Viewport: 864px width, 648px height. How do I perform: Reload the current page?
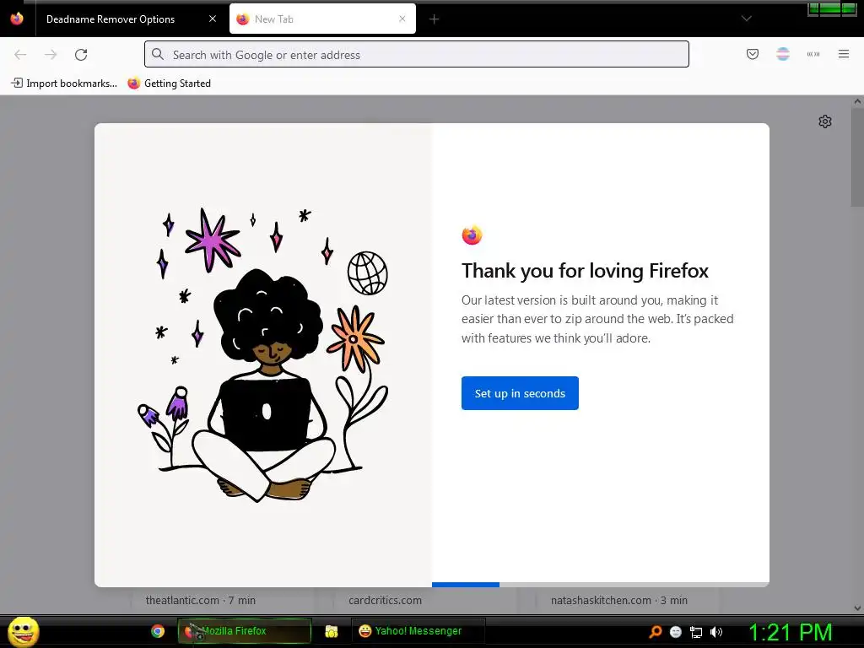point(81,55)
